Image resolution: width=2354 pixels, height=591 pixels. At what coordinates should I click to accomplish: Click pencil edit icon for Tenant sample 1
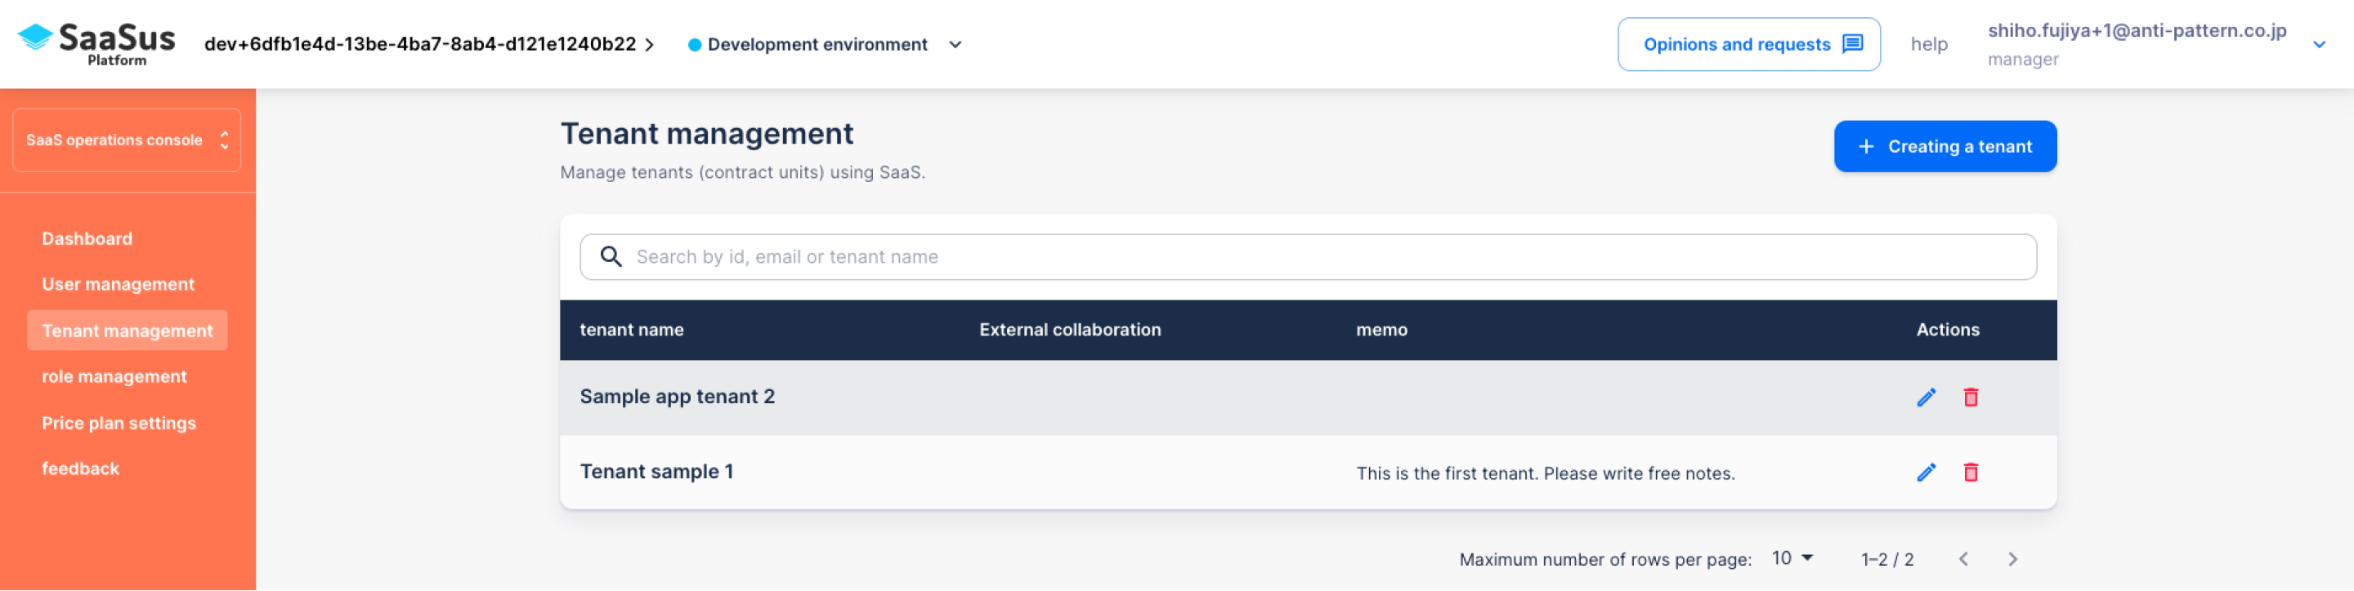click(x=1926, y=472)
